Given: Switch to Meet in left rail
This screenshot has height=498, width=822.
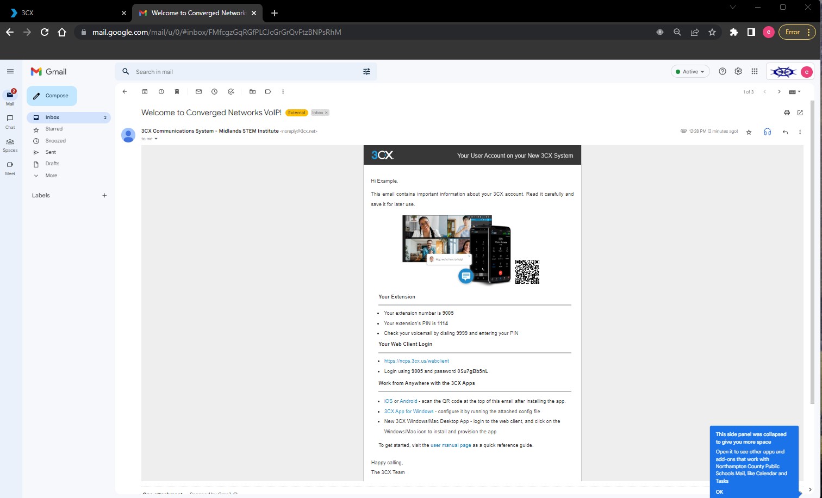Looking at the screenshot, I should [x=10, y=168].
